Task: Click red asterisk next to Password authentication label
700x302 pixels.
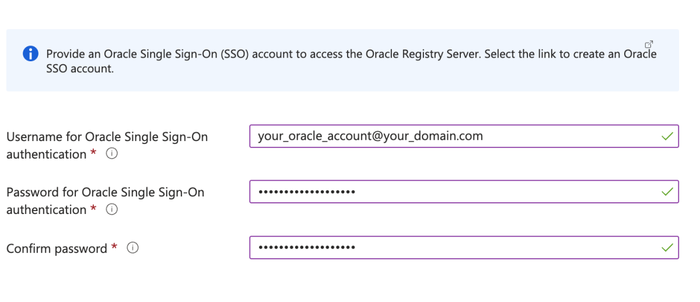Action: click(x=94, y=209)
